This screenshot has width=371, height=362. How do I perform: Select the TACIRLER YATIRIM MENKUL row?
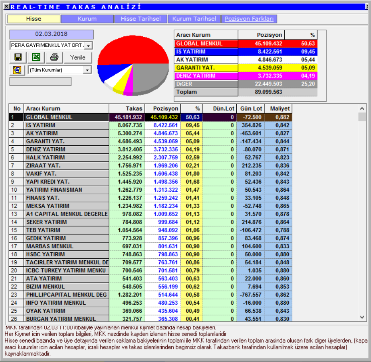tap(150, 262)
